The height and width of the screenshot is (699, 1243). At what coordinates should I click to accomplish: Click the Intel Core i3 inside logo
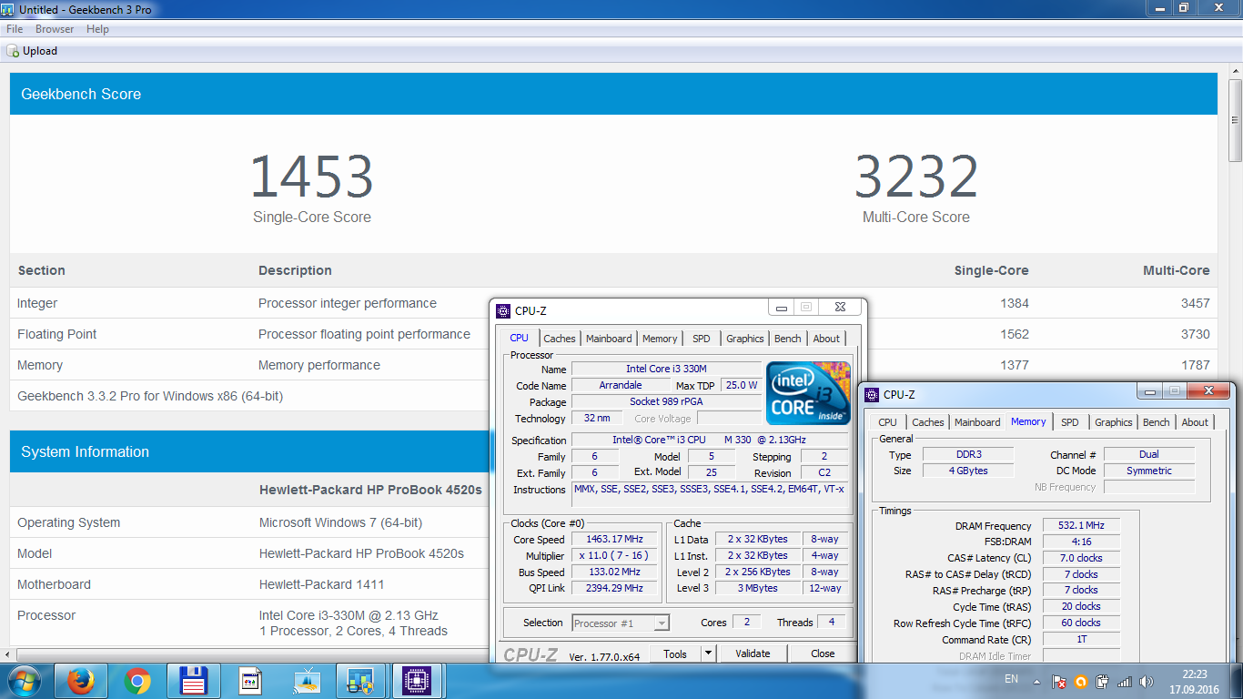[808, 392]
